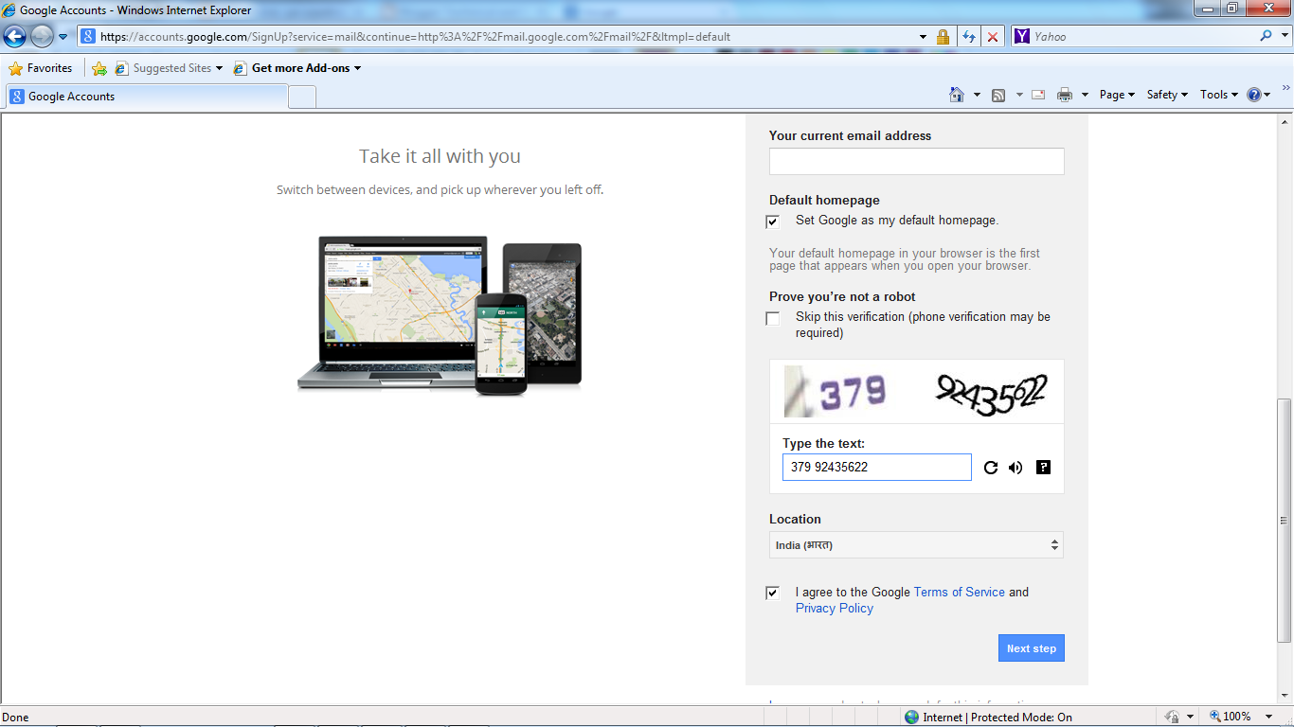Click the captcha help question icon
The width and height of the screenshot is (1294, 727).
[x=1043, y=467]
